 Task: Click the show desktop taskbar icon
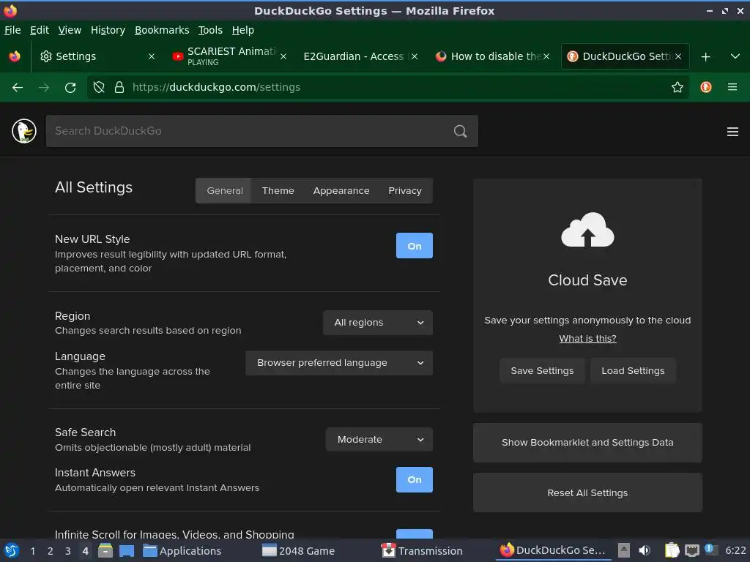(126, 550)
